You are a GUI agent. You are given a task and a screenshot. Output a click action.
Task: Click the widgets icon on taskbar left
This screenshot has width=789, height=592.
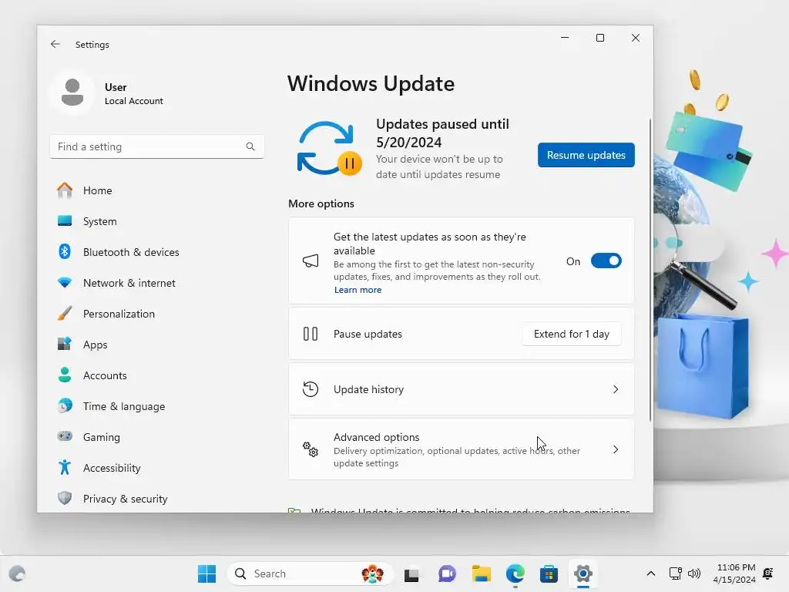tap(17, 573)
